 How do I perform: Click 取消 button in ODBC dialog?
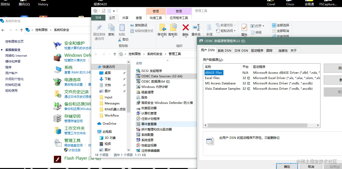pos(311,166)
